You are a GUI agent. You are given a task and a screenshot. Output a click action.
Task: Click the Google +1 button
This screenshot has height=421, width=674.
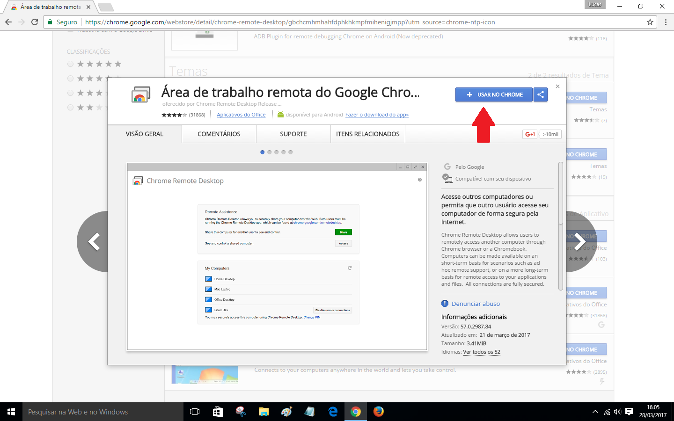point(530,134)
